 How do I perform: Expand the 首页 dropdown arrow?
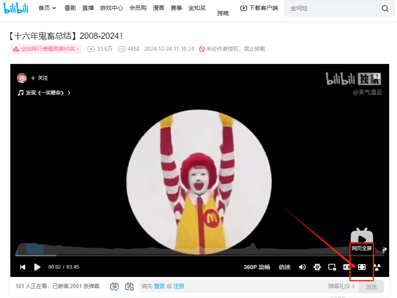tap(54, 8)
